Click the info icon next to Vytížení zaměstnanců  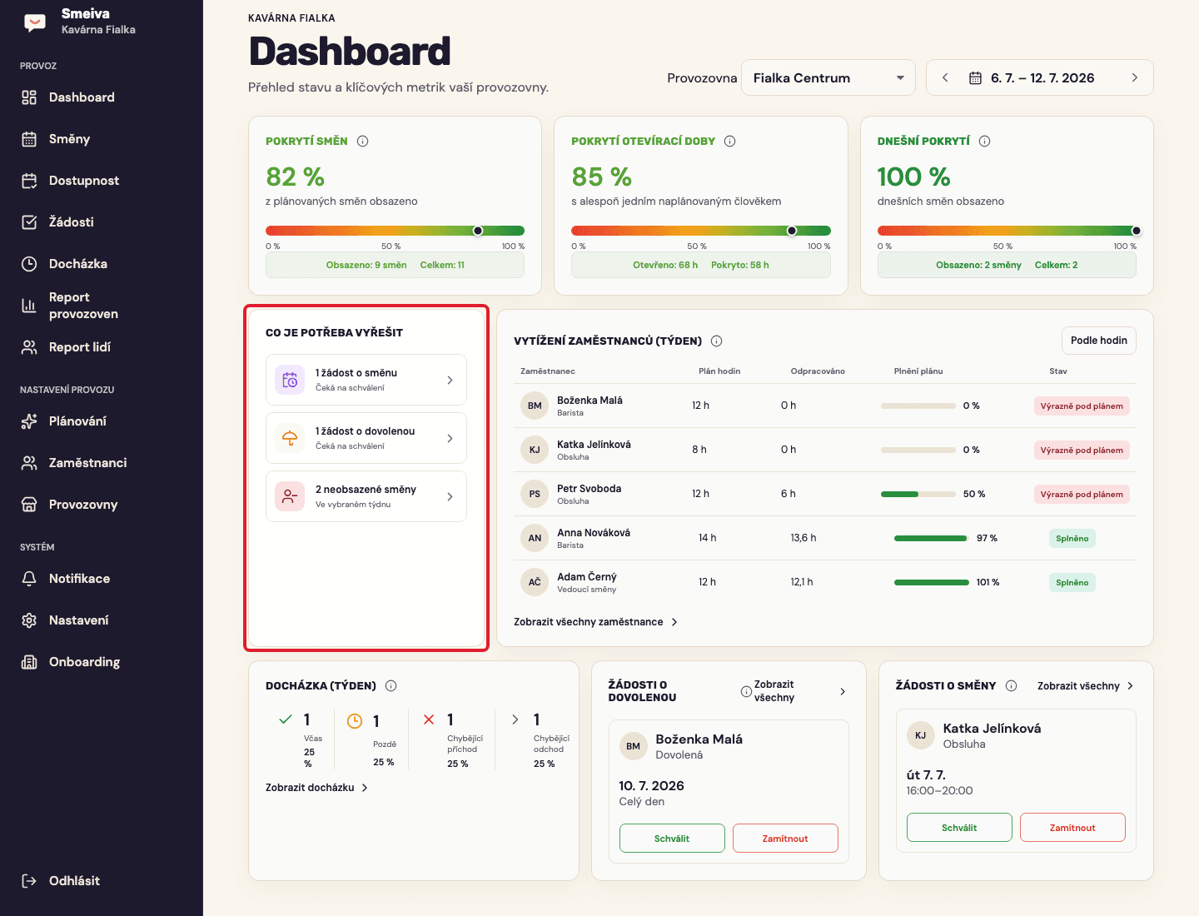pos(717,341)
